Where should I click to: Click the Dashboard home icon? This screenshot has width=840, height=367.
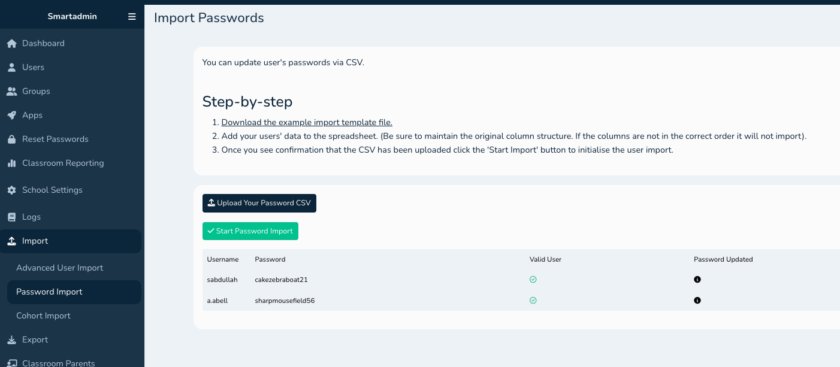tap(11, 44)
